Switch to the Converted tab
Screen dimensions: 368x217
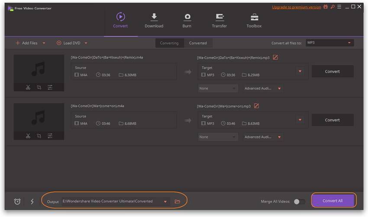click(x=198, y=43)
